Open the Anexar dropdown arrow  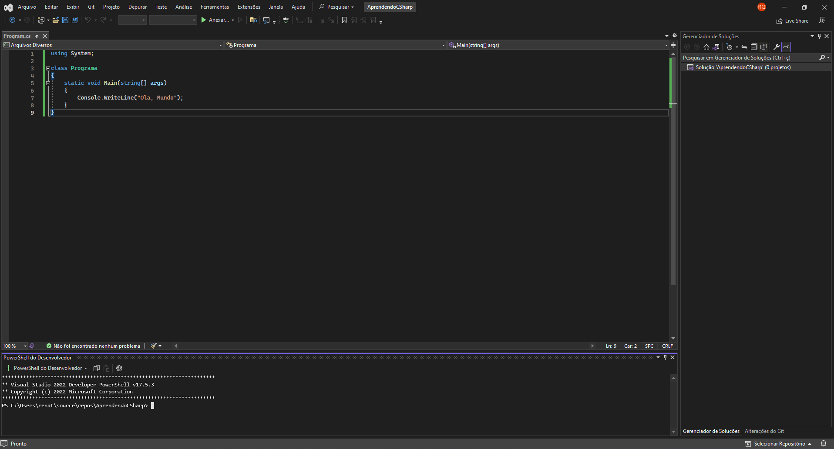point(233,20)
